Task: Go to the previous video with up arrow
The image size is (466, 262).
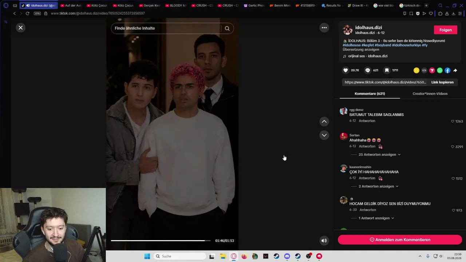Action: pos(324,122)
